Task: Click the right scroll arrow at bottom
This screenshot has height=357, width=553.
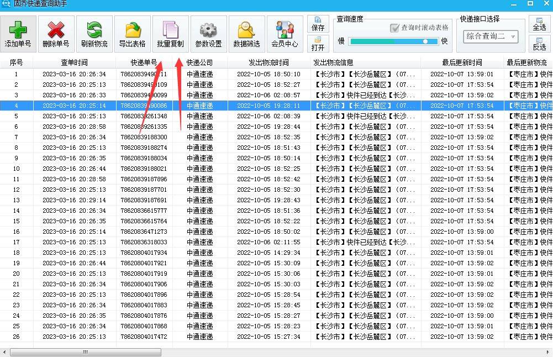Action: click(549, 352)
